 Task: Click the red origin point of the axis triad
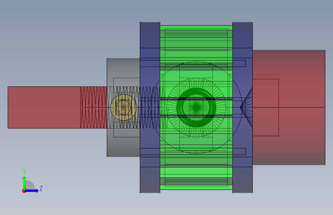[x=24, y=191]
